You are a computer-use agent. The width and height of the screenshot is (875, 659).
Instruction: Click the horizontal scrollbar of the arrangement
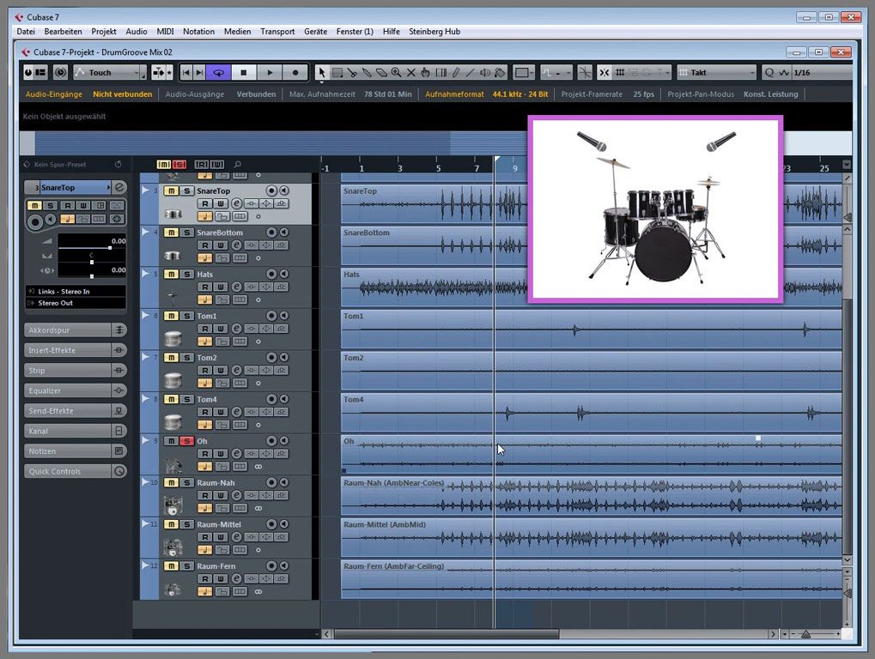click(447, 634)
